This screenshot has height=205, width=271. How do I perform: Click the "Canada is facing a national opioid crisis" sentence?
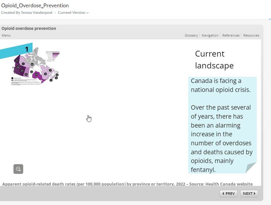point(221,85)
